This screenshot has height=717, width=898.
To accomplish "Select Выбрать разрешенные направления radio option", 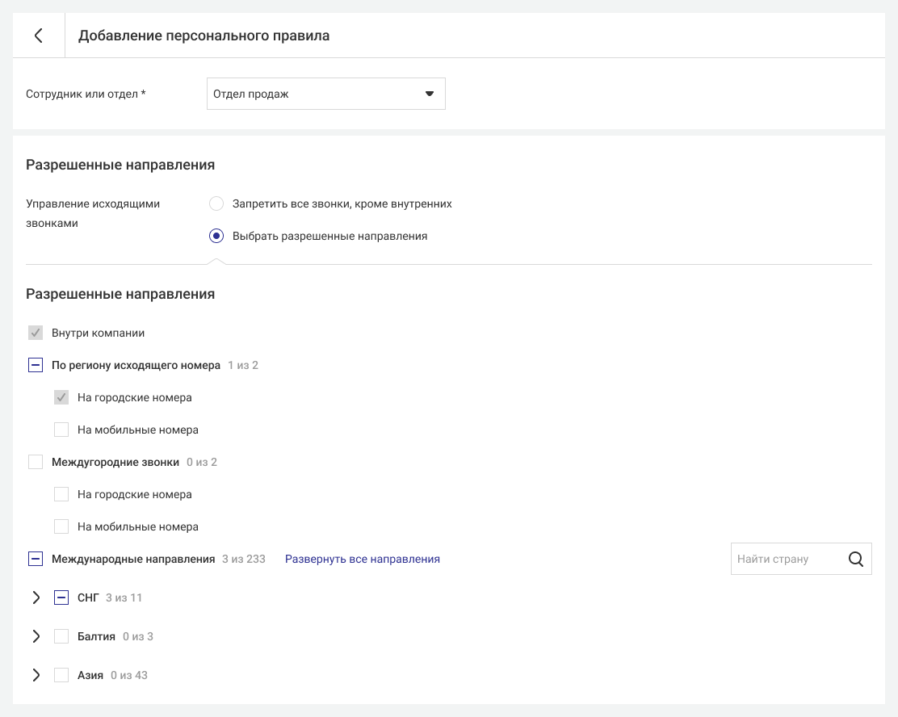I will 216,236.
